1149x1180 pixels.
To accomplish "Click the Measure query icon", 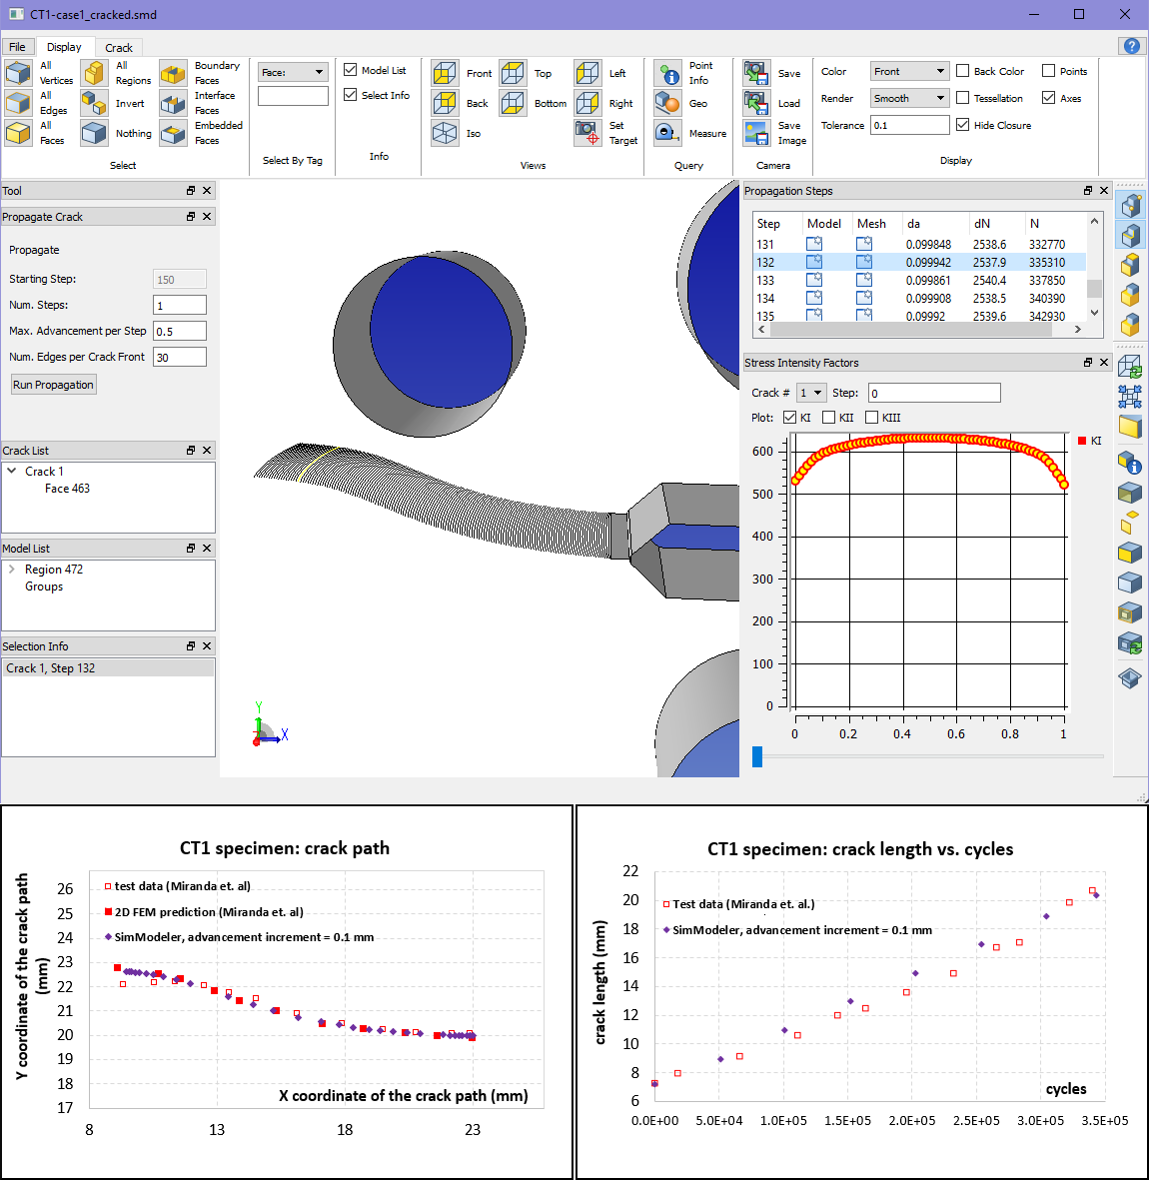I will click(x=668, y=133).
